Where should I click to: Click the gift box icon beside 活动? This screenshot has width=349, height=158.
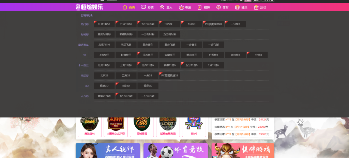pos(256,7)
